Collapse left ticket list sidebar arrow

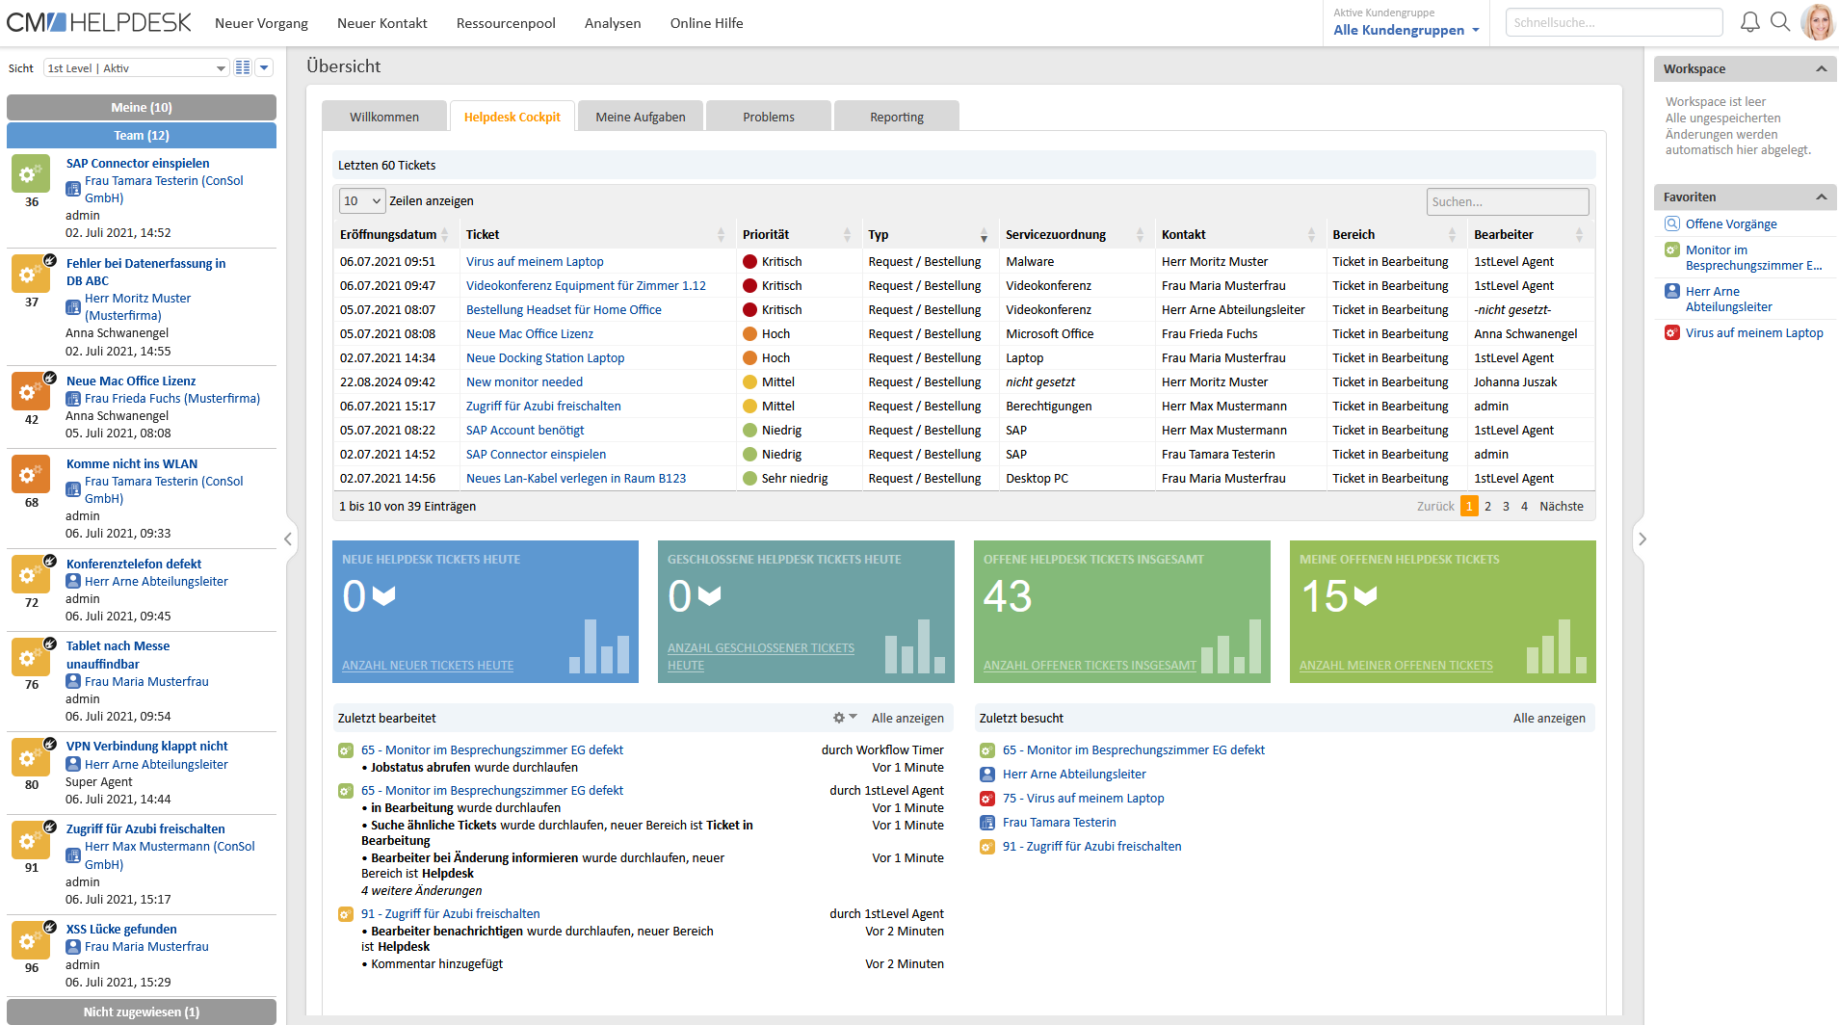(288, 539)
